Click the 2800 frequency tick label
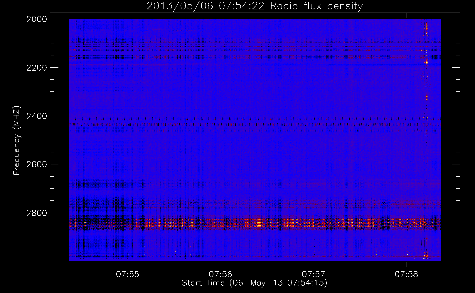The width and height of the screenshot is (475, 293). point(37,213)
